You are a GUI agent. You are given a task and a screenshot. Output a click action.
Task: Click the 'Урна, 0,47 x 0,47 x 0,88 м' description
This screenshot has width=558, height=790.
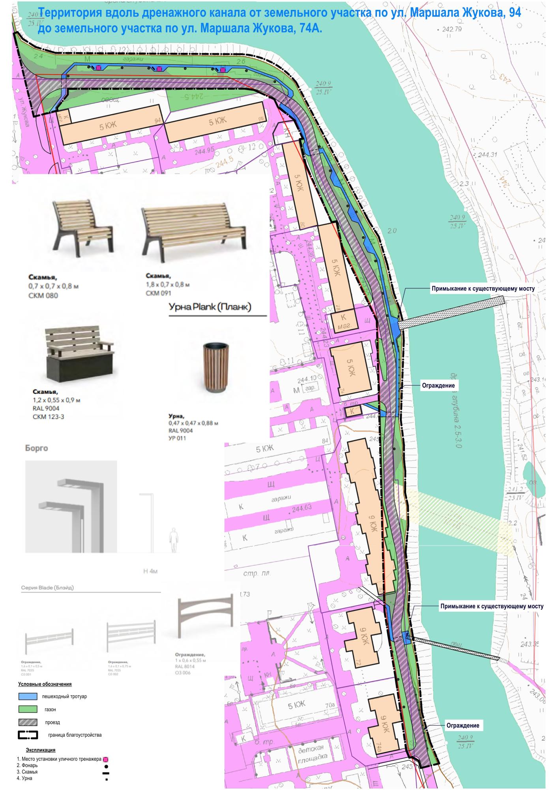click(x=193, y=427)
